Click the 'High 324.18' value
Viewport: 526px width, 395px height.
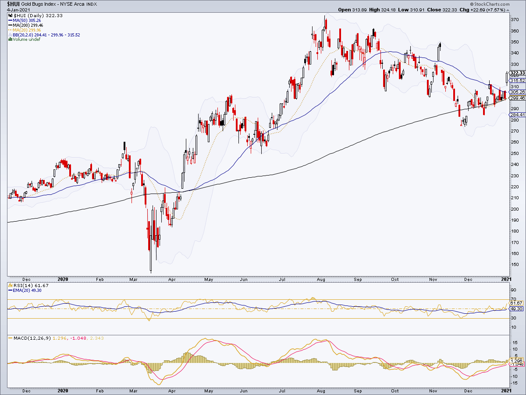coord(382,10)
